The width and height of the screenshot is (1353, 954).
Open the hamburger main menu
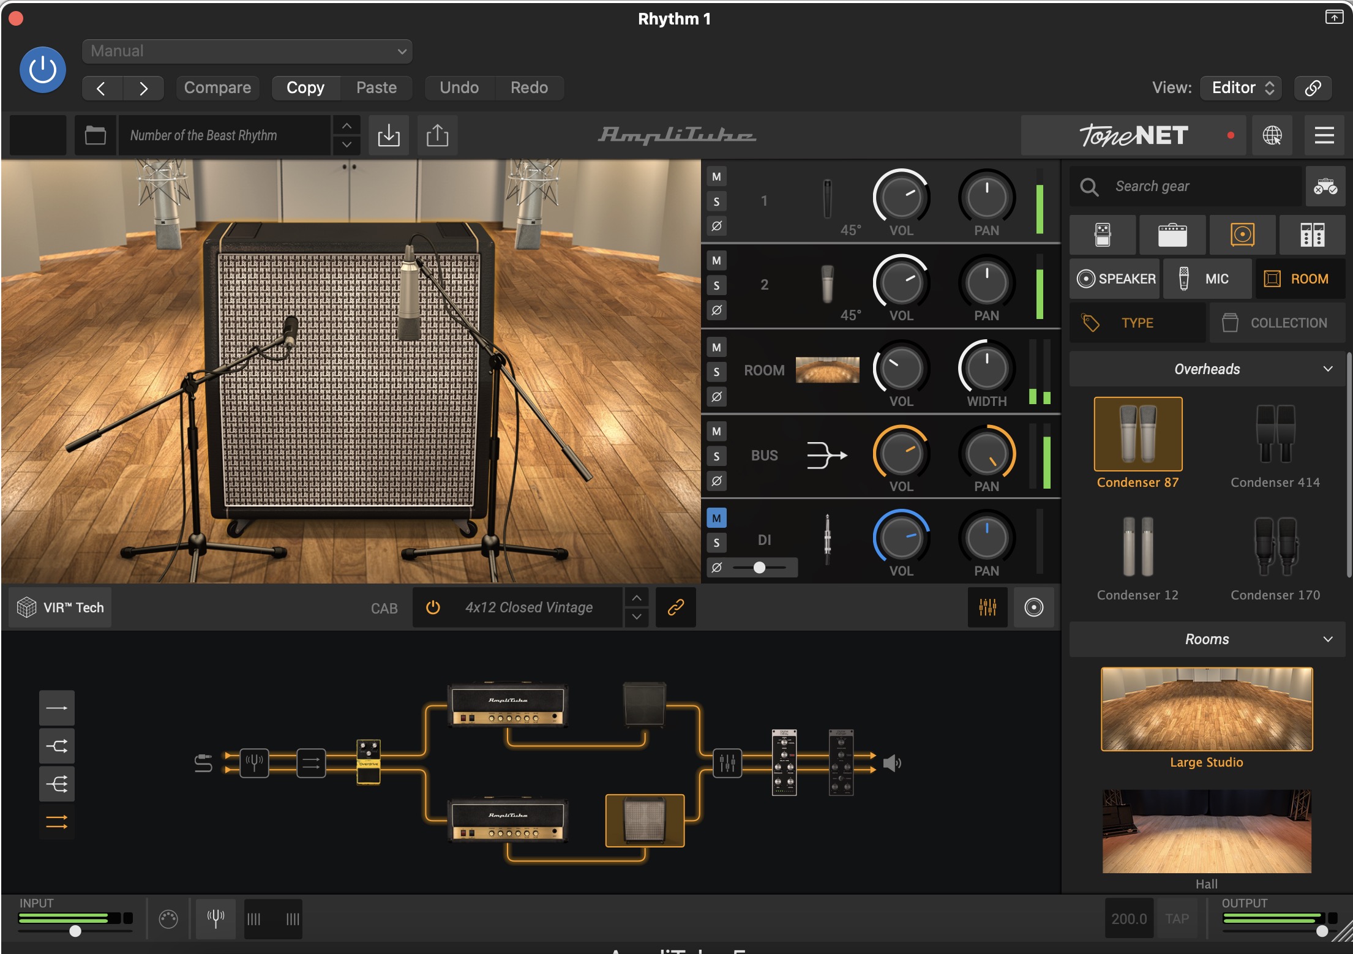coord(1324,135)
